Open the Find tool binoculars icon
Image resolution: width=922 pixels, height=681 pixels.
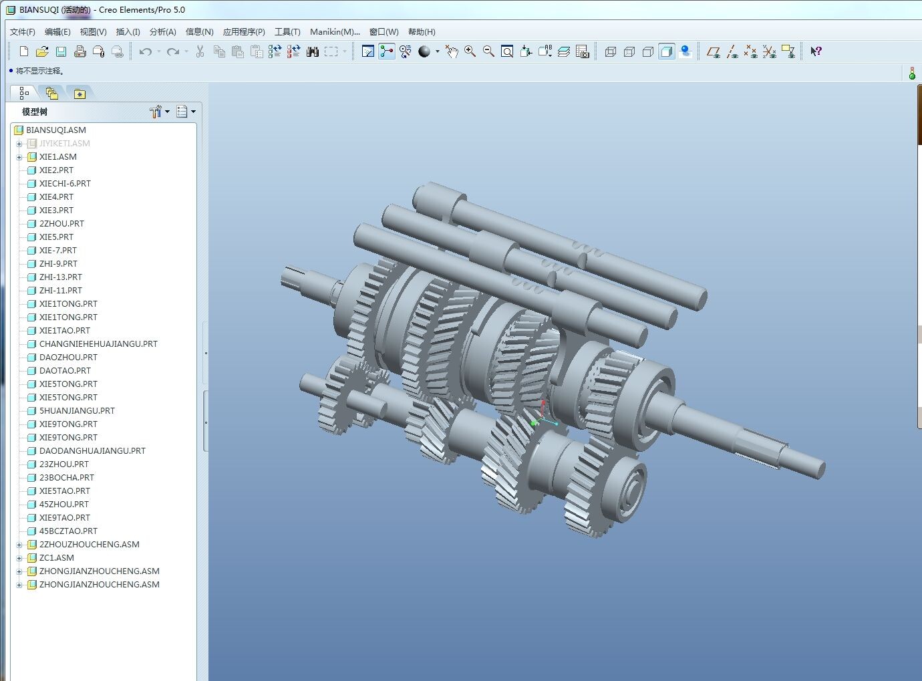[x=312, y=51]
